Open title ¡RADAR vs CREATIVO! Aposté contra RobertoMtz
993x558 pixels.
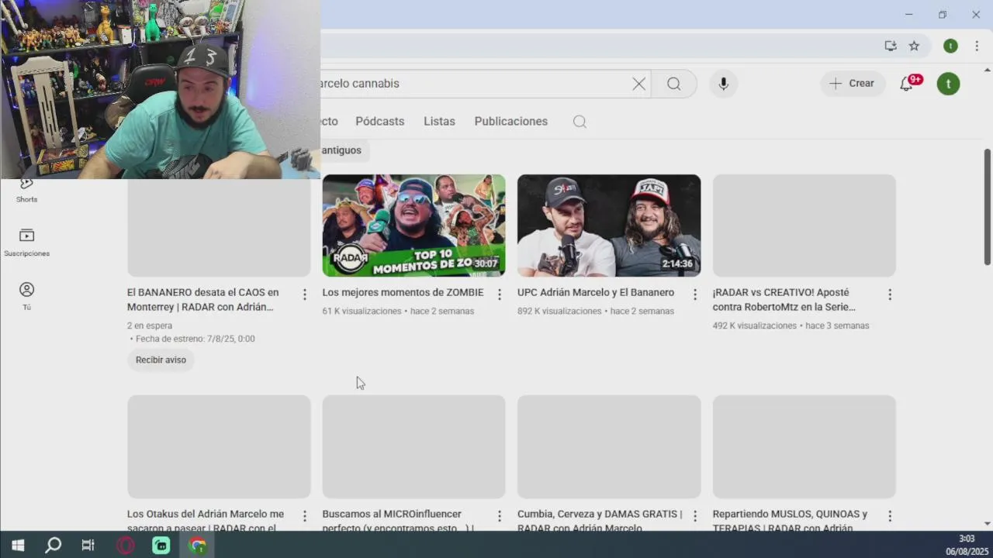pyautogui.click(x=784, y=300)
